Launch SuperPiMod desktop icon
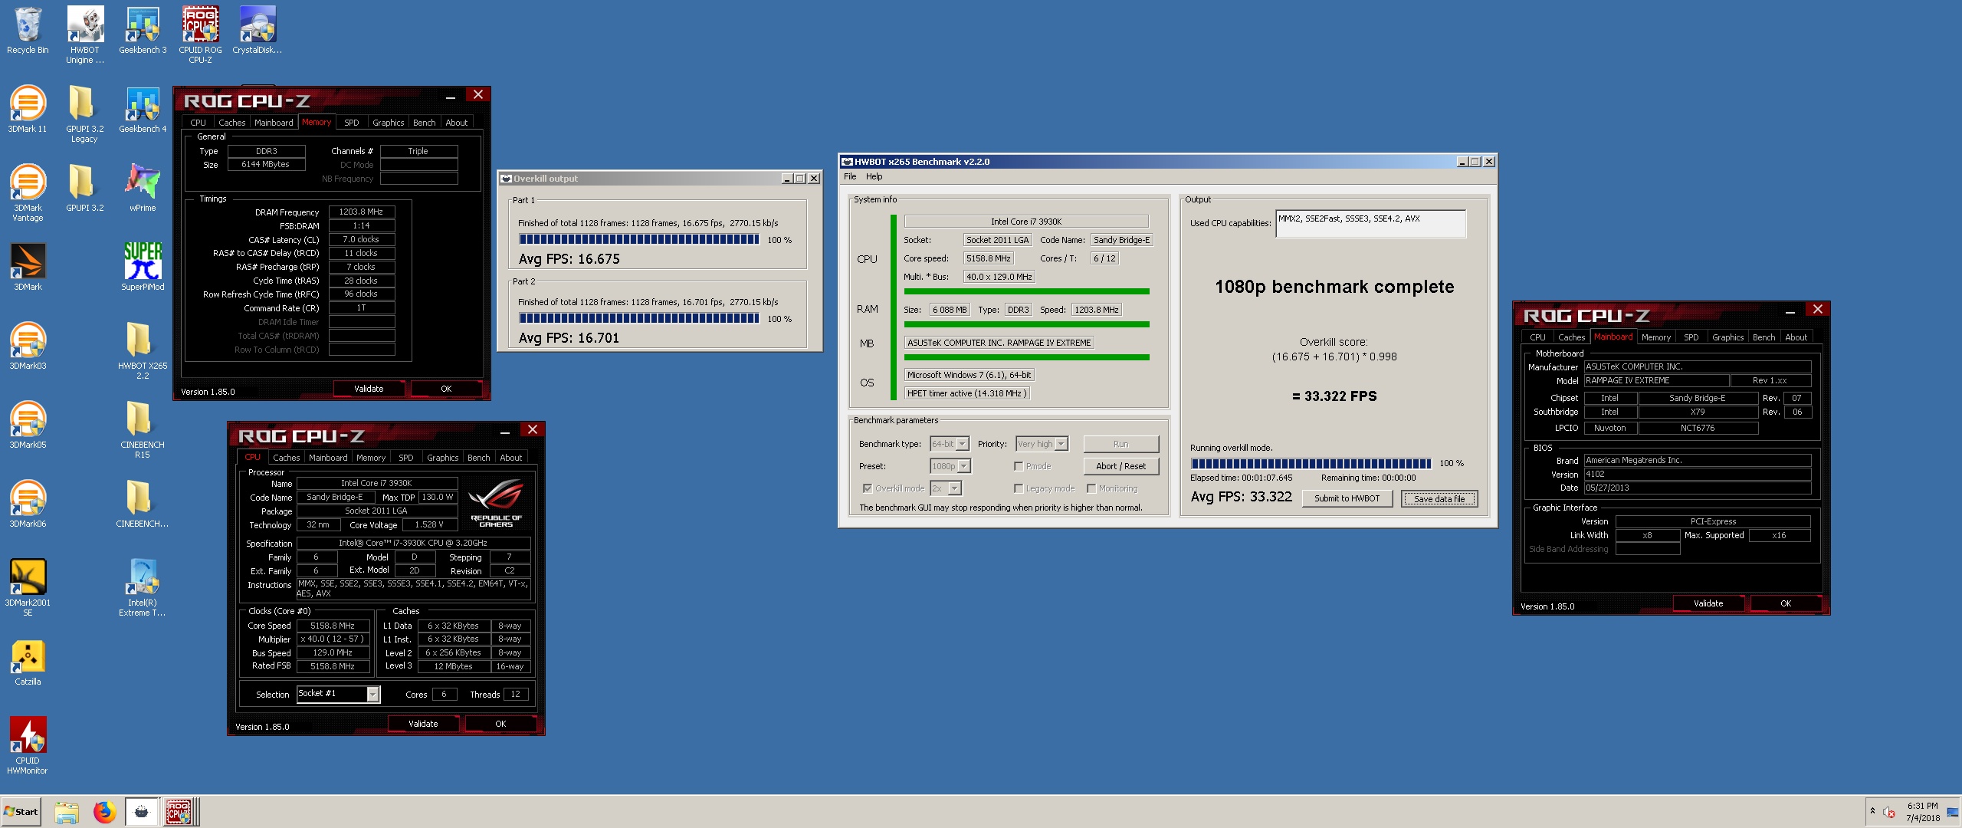Viewport: 1962px width, 828px height. click(143, 268)
